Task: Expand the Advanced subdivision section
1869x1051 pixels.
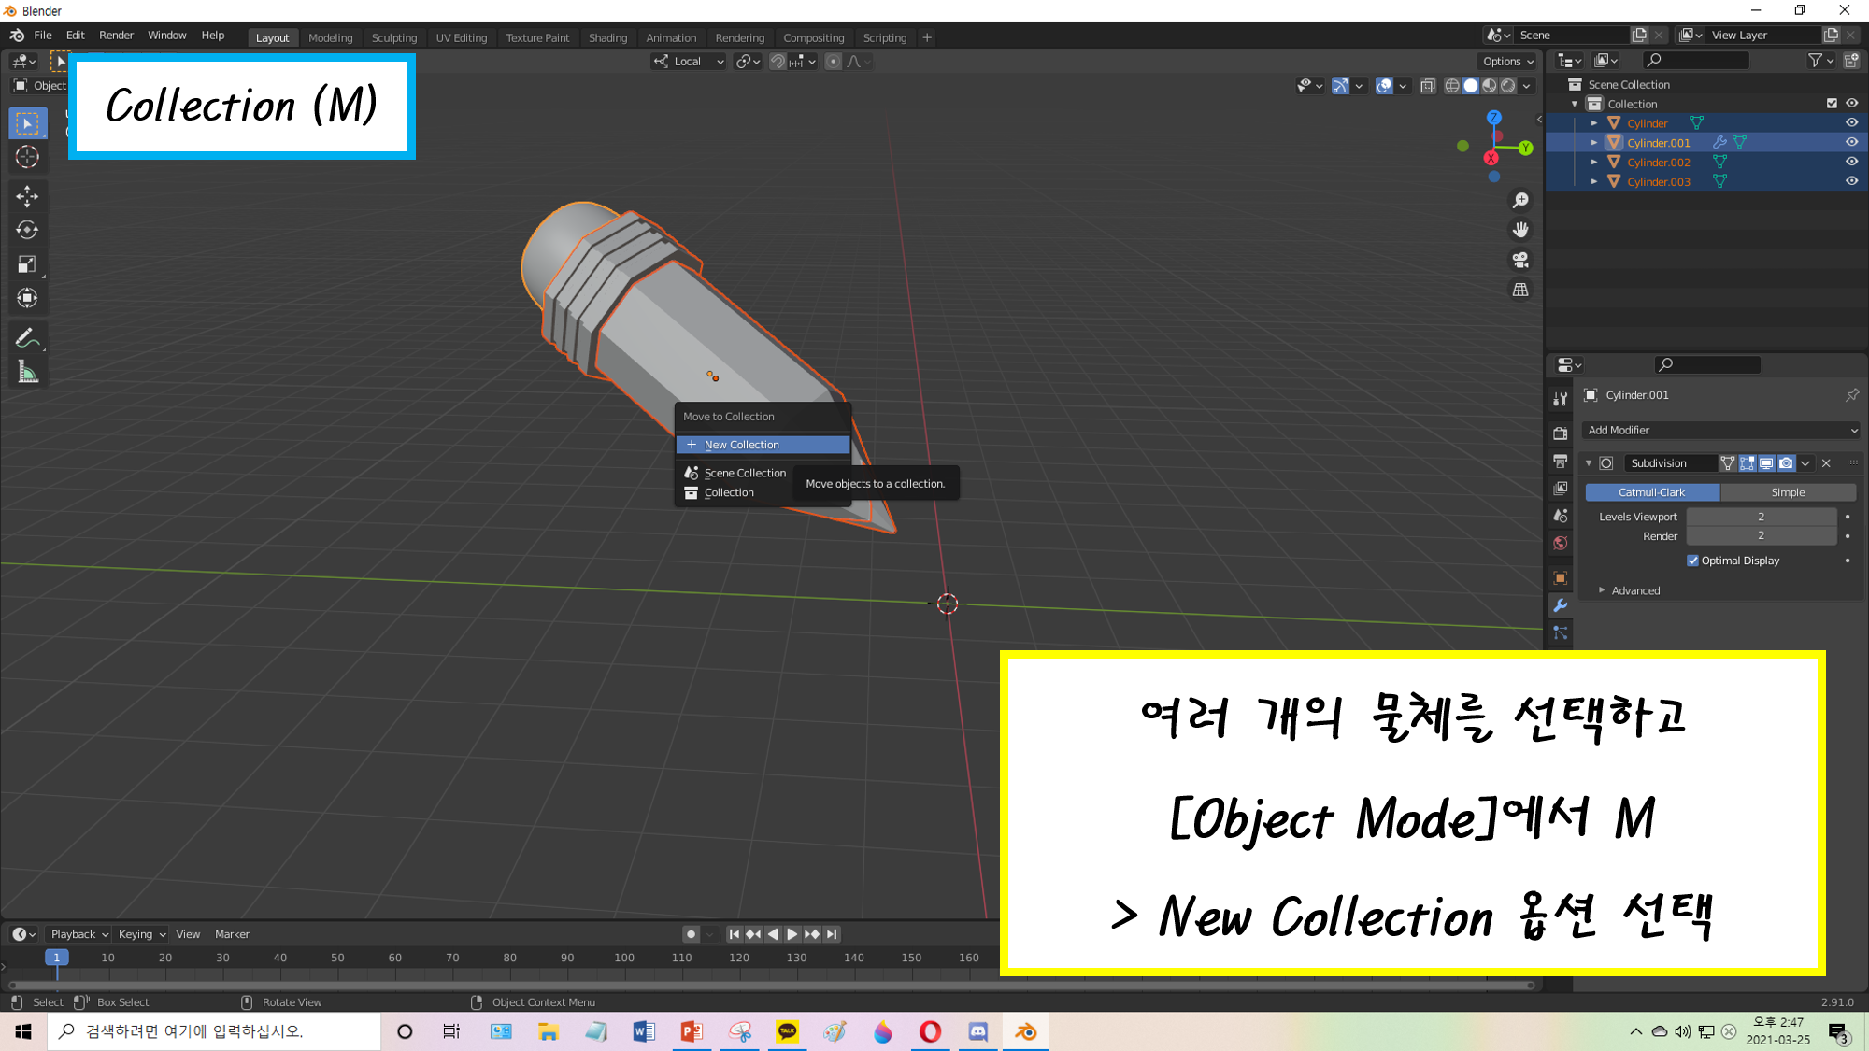Action: coord(1602,590)
